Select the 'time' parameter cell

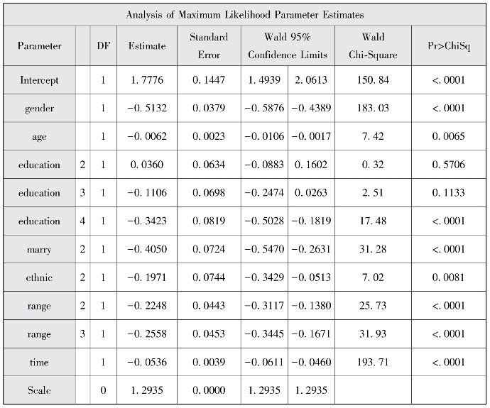[x=40, y=363]
